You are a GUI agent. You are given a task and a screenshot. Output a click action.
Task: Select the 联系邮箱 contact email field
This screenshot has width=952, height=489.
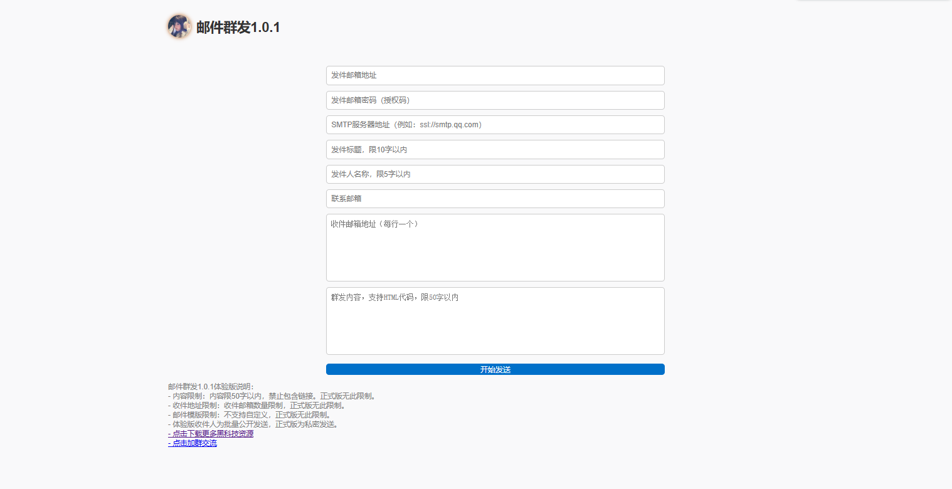click(495, 199)
